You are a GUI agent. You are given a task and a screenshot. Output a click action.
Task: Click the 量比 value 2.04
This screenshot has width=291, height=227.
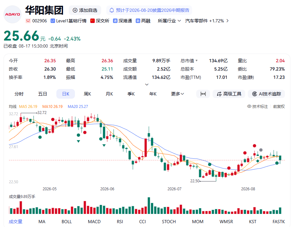tap(280, 61)
